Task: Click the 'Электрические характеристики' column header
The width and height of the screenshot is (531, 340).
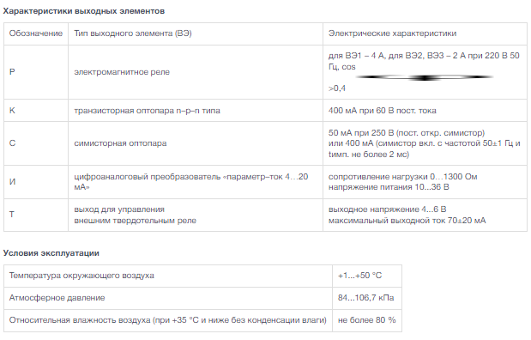Action: pos(425,33)
